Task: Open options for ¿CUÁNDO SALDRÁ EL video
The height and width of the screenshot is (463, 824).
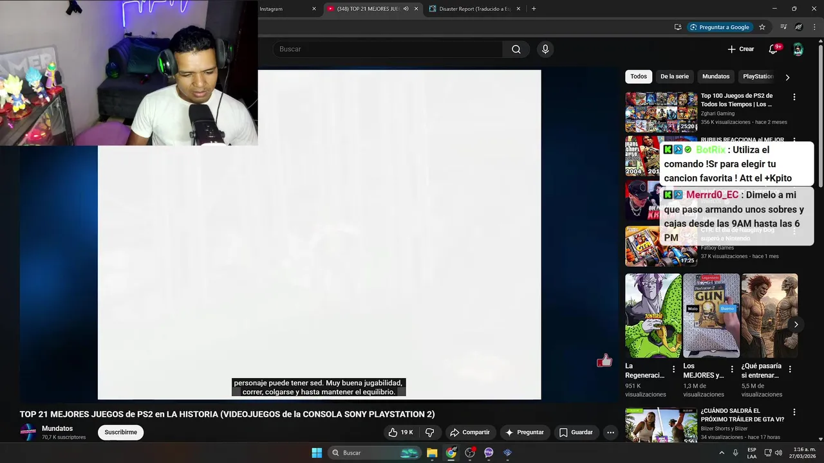Action: pos(794,412)
